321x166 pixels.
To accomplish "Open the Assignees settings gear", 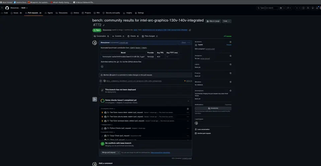I will [230, 56].
